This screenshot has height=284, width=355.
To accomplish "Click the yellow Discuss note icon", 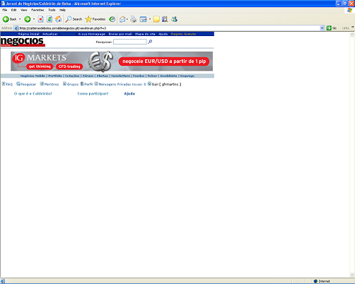I will pos(156,19).
